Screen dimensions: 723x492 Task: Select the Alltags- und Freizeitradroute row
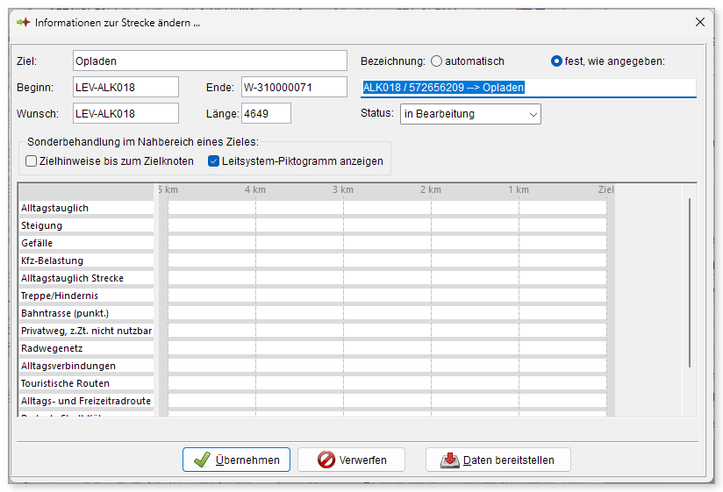pos(85,400)
